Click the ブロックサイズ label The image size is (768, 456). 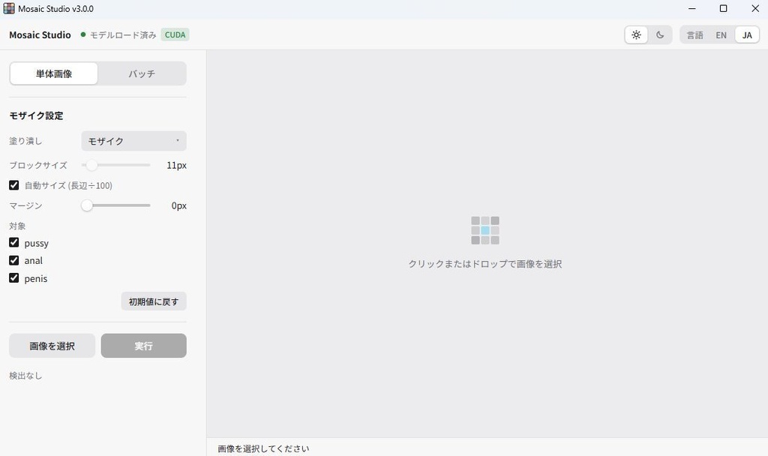(38, 165)
